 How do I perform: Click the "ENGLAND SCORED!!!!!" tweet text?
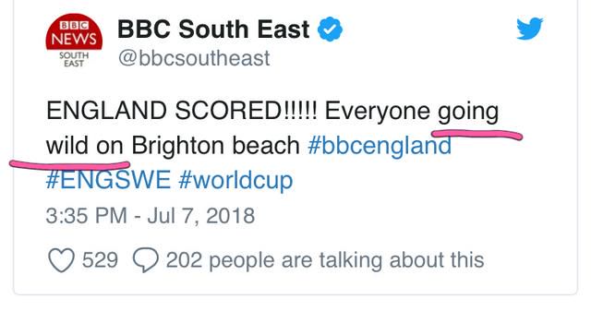[182, 111]
